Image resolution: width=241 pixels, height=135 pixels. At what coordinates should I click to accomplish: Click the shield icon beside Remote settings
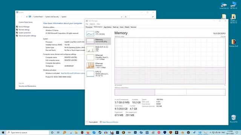17,30
